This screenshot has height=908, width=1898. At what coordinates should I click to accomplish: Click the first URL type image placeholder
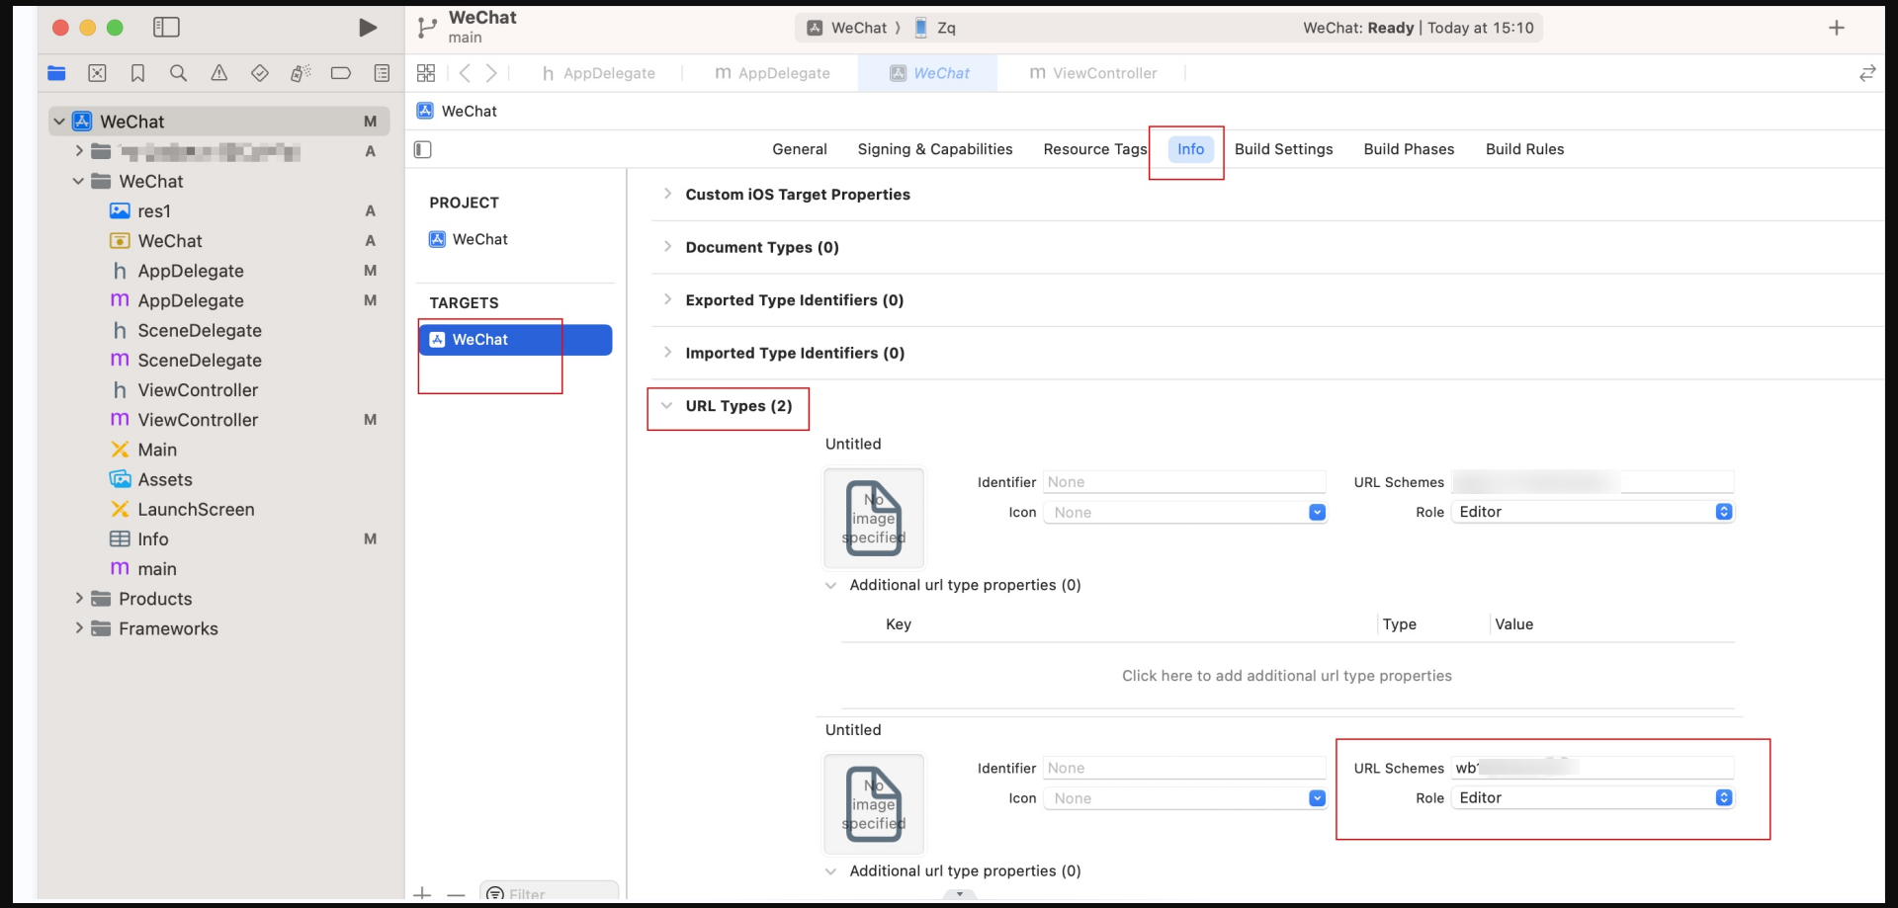pos(874,518)
